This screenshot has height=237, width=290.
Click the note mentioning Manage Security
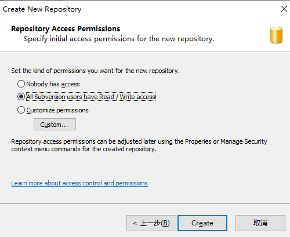pos(139,141)
